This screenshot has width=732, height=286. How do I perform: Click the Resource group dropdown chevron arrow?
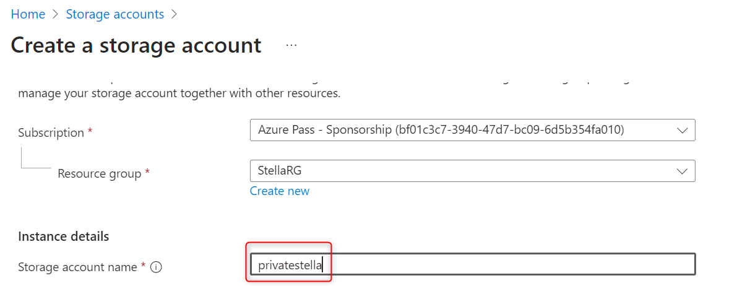pos(682,171)
